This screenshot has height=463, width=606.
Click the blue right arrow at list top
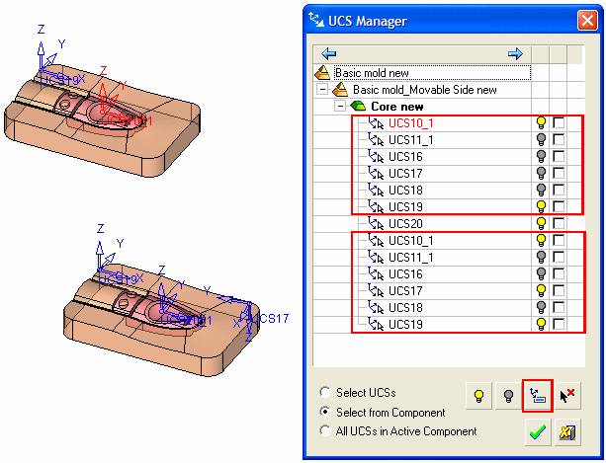[x=515, y=53]
